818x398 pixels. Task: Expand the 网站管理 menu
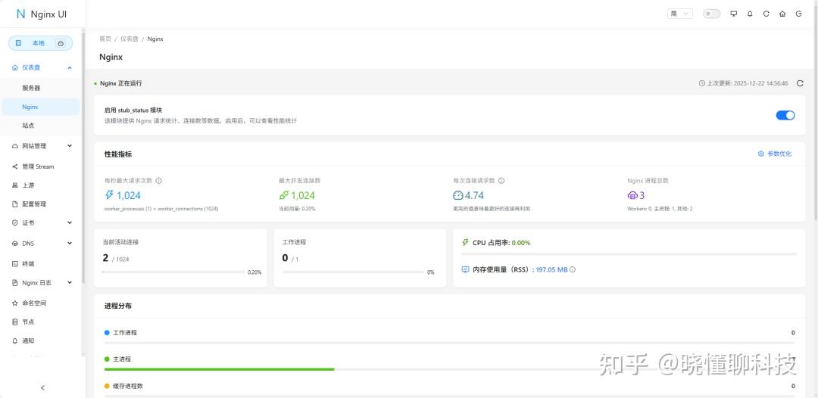(x=42, y=146)
